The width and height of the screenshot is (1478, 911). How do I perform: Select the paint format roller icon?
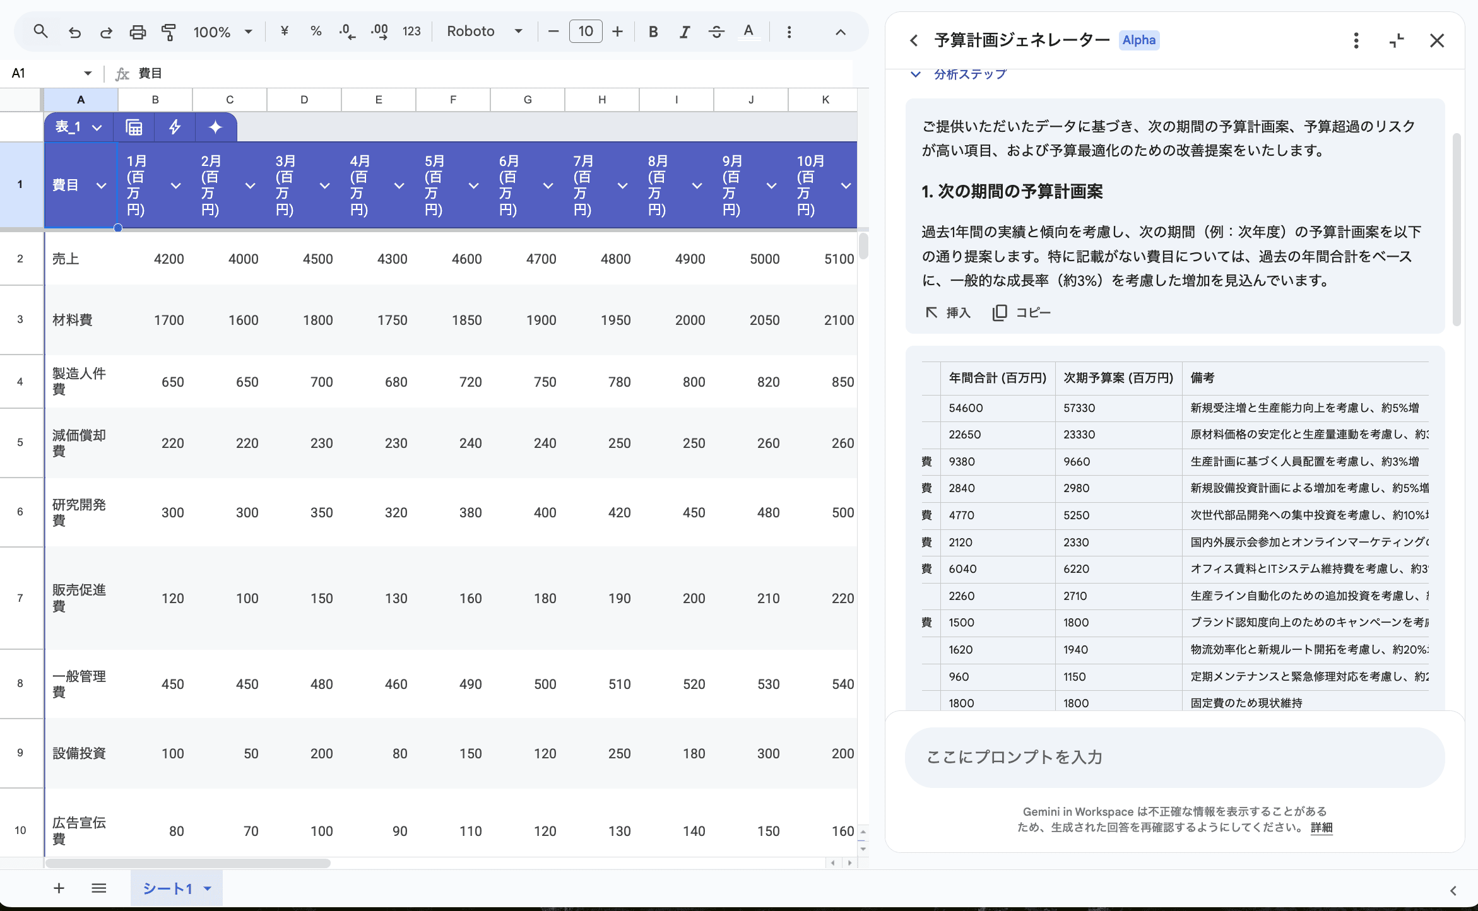click(x=168, y=32)
